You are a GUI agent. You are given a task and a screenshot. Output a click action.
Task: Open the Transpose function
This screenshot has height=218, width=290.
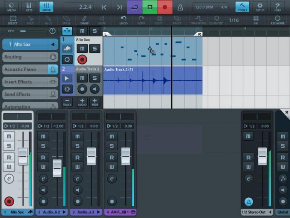pyautogui.click(x=198, y=20)
